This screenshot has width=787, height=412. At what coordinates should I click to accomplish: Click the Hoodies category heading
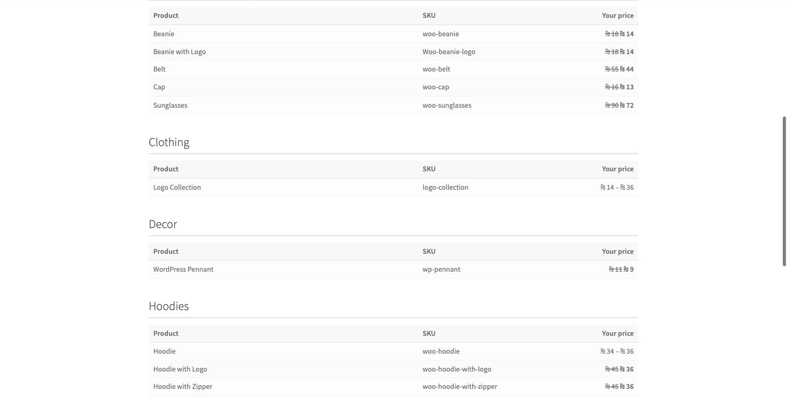[168, 306]
